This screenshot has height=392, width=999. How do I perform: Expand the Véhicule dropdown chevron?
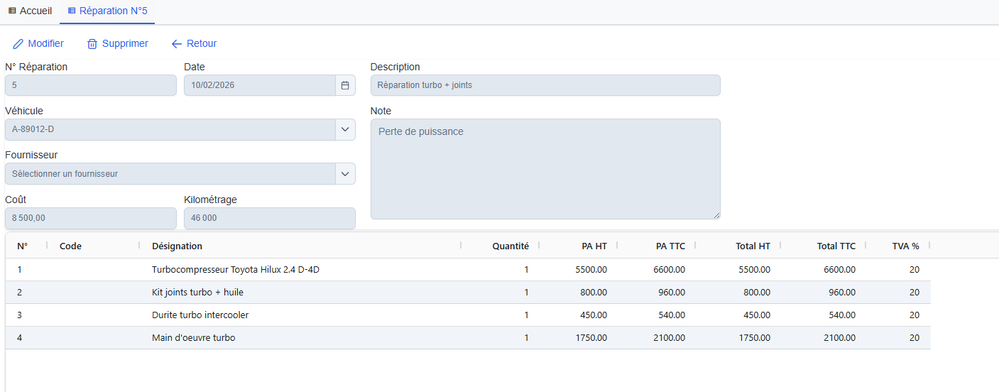345,129
